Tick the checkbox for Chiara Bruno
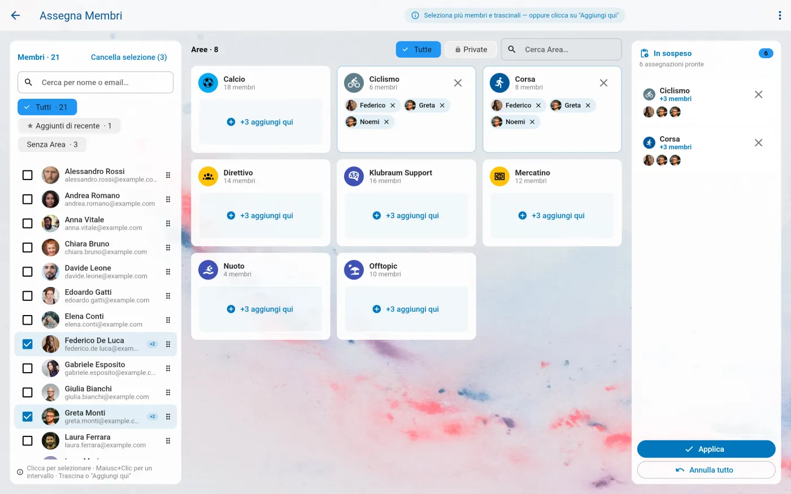The height and width of the screenshot is (494, 791). [x=27, y=247]
